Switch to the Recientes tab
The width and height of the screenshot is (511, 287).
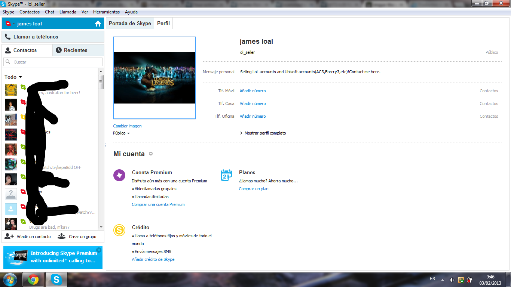click(79, 50)
